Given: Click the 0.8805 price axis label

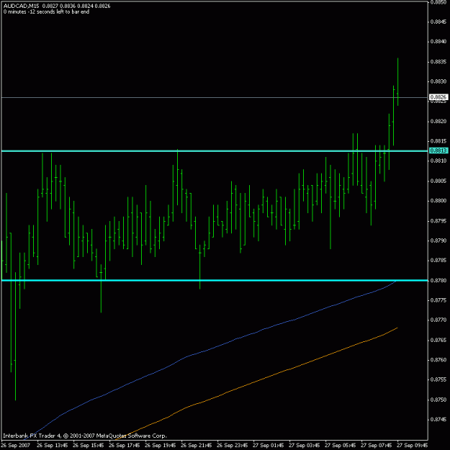Looking at the screenshot, I should tap(438, 181).
